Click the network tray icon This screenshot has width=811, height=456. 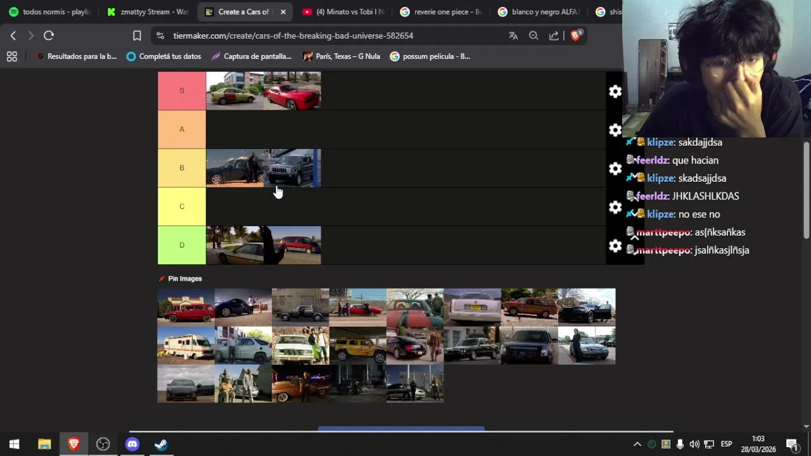point(709,444)
